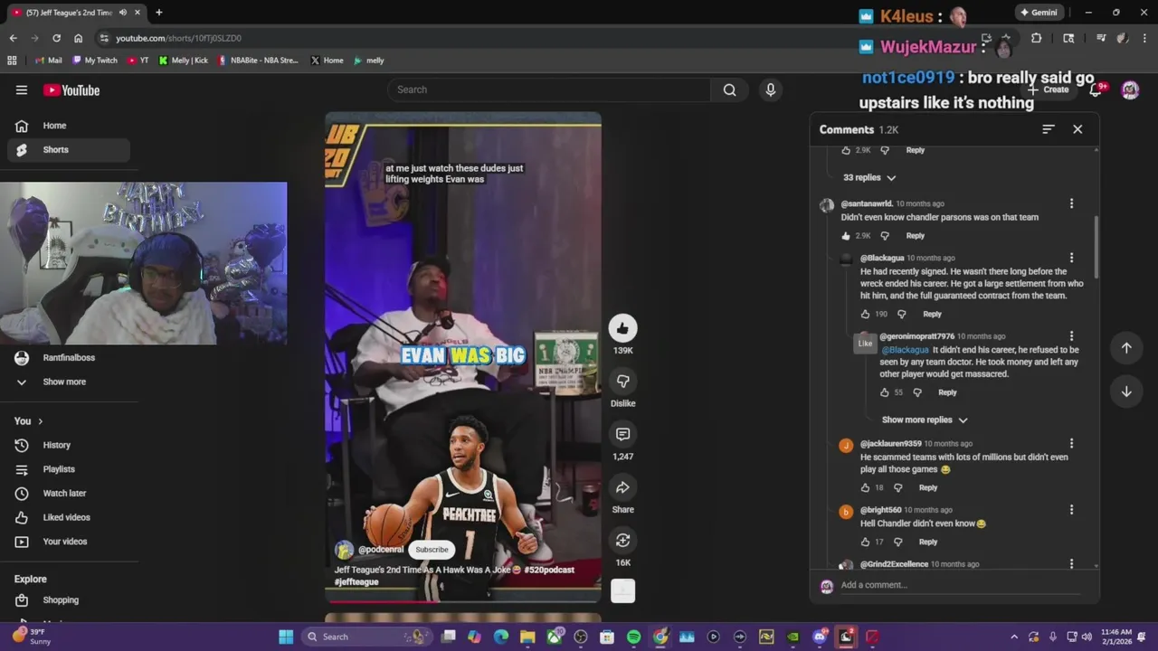1158x651 pixels.
Task: Open the Gemini button in Chrome
Action: [1038, 13]
